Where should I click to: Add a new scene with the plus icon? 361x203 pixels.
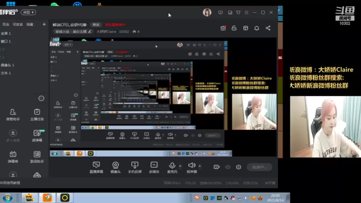pyautogui.click(x=44, y=24)
